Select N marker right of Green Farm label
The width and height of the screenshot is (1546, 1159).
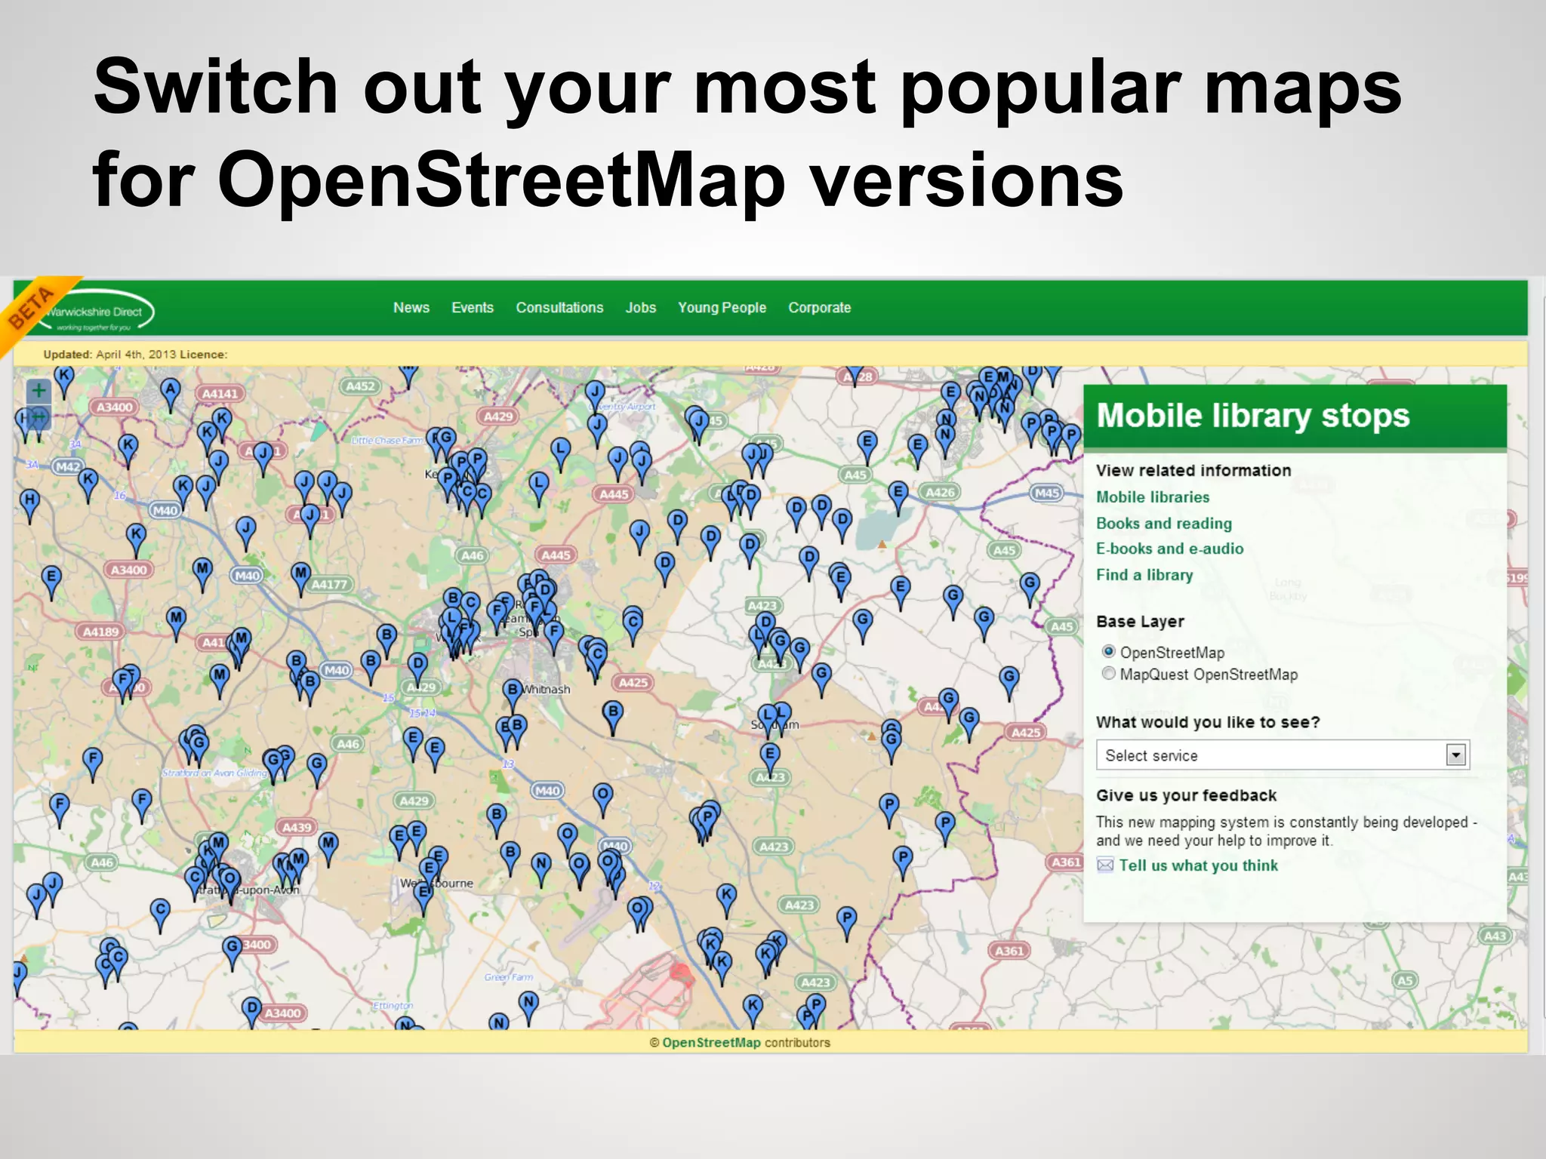click(529, 1008)
